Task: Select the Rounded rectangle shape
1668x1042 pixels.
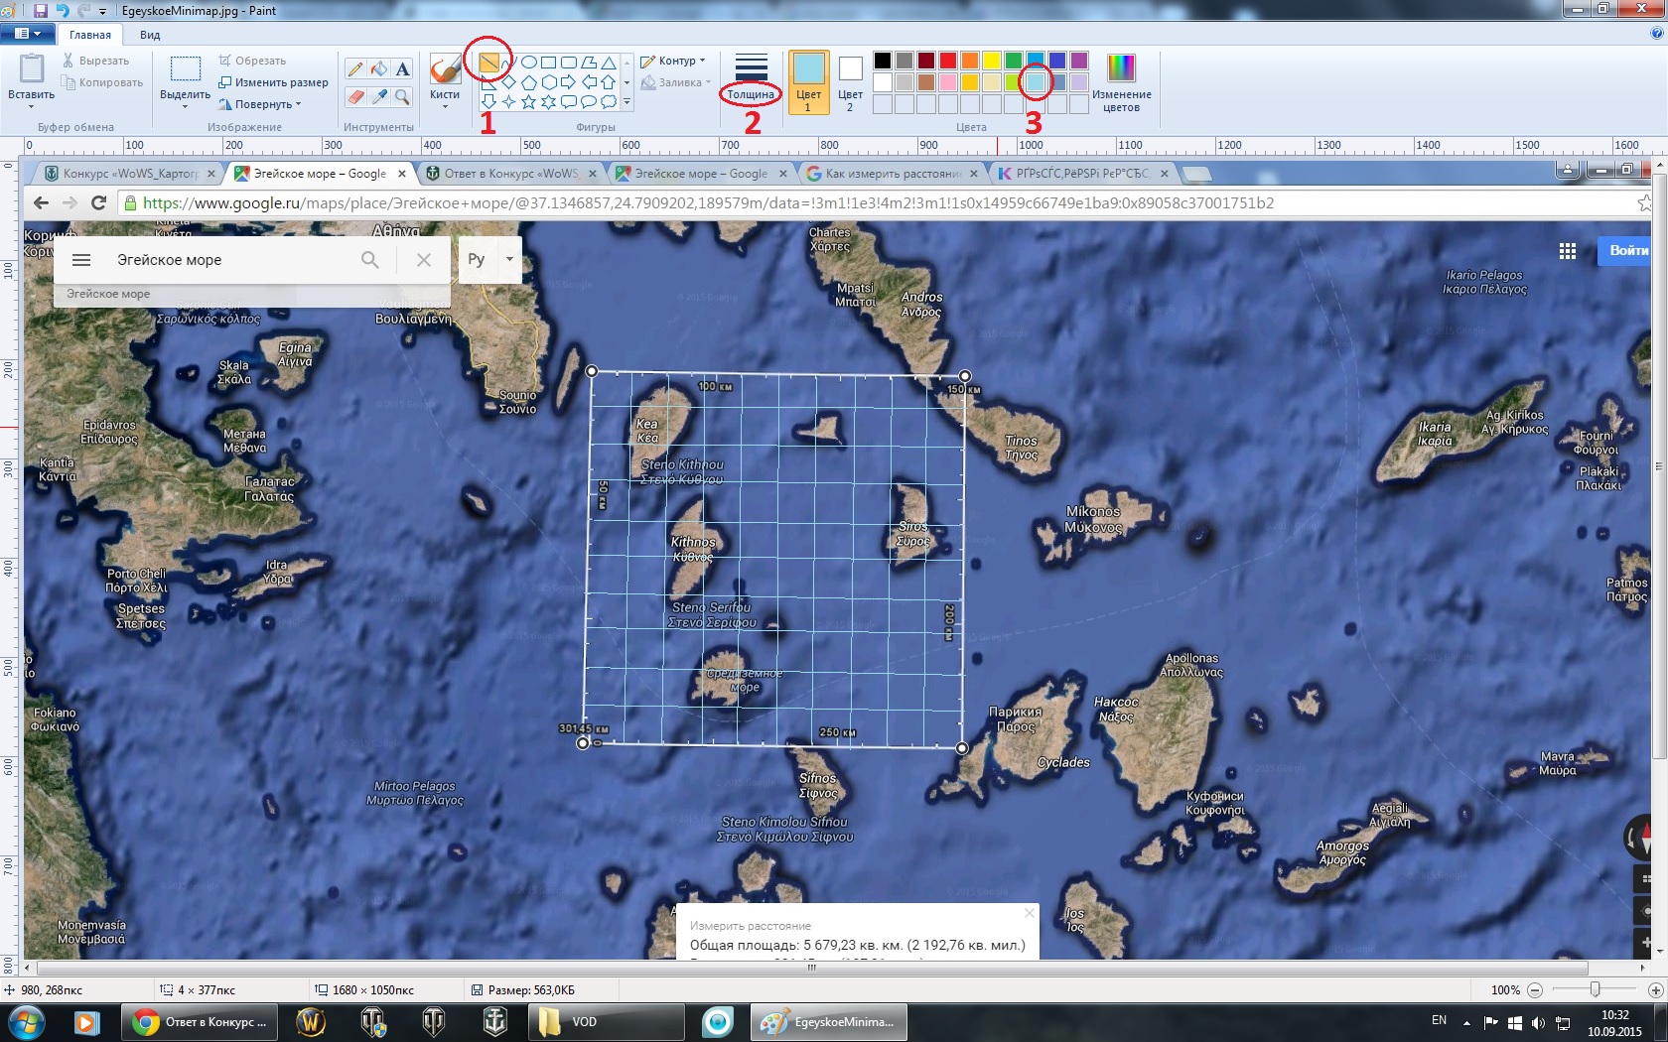Action: [x=568, y=63]
